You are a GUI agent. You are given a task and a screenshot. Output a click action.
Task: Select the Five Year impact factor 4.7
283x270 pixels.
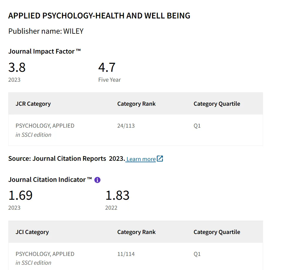coord(107,67)
